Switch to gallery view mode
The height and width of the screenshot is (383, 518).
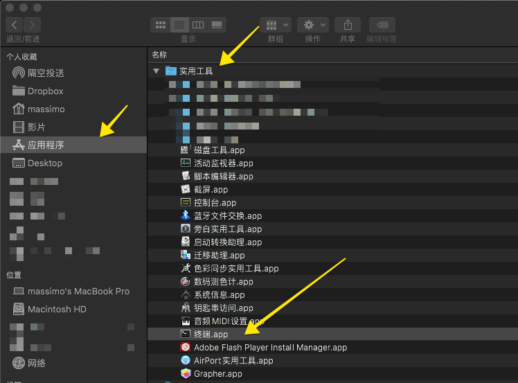(217, 25)
